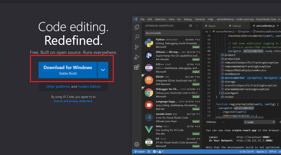Click the Python extension logo
Screen dimensions: 281x155
click(x=149, y=43)
